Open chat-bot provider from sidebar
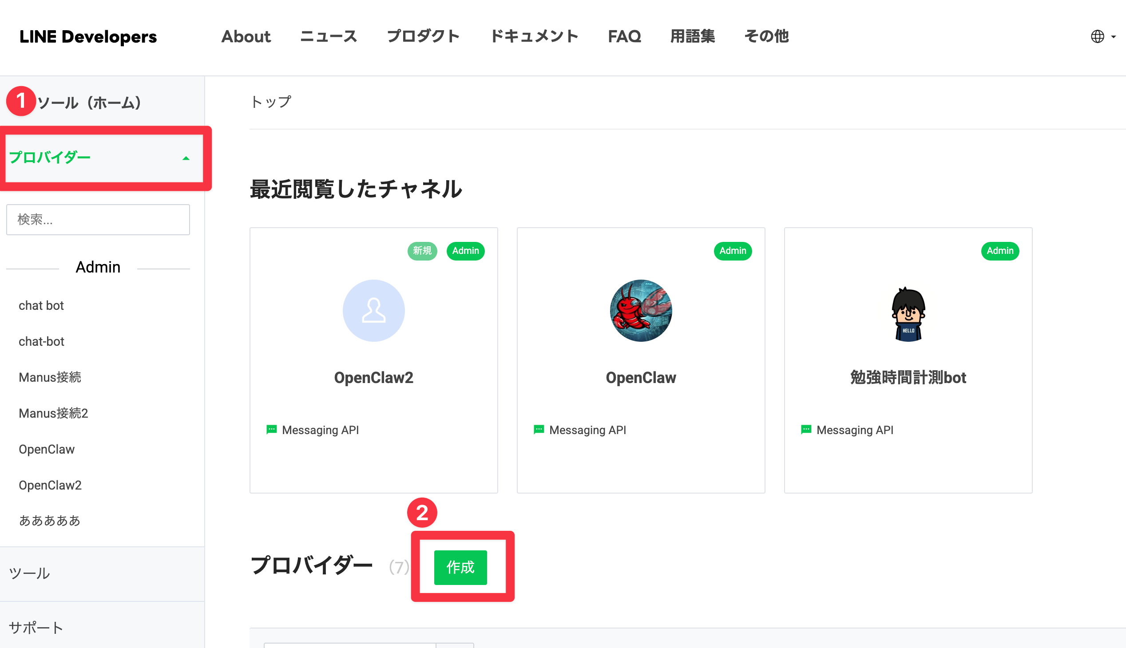Image resolution: width=1126 pixels, height=648 pixels. tap(41, 341)
